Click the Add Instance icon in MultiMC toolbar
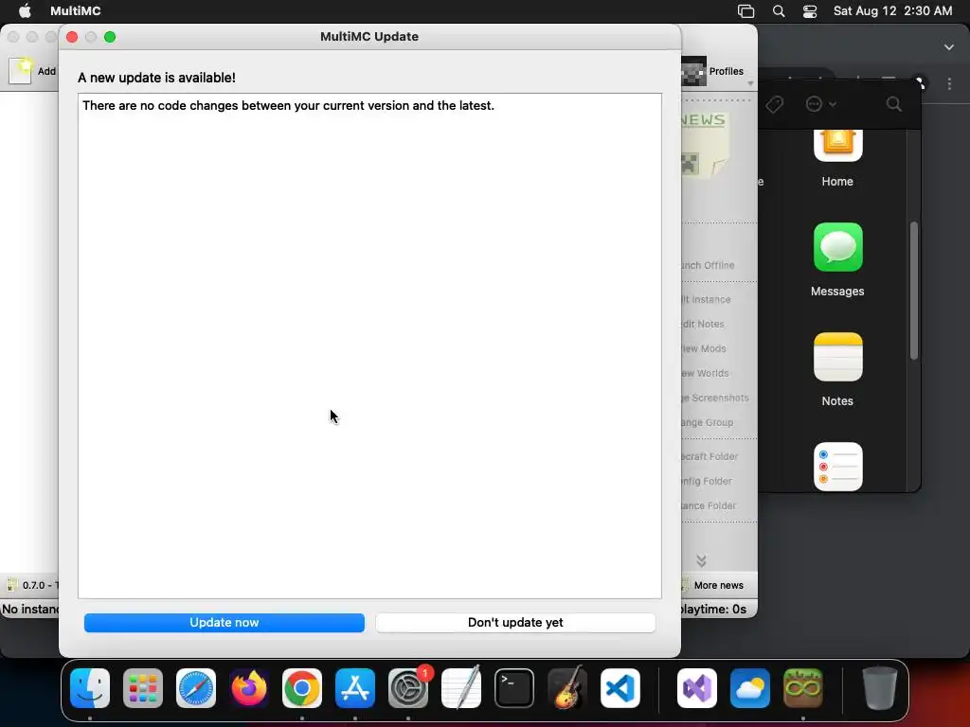The image size is (970, 727). (21, 70)
